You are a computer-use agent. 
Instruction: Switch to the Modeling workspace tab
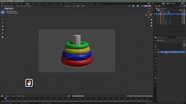tap(33, 4)
